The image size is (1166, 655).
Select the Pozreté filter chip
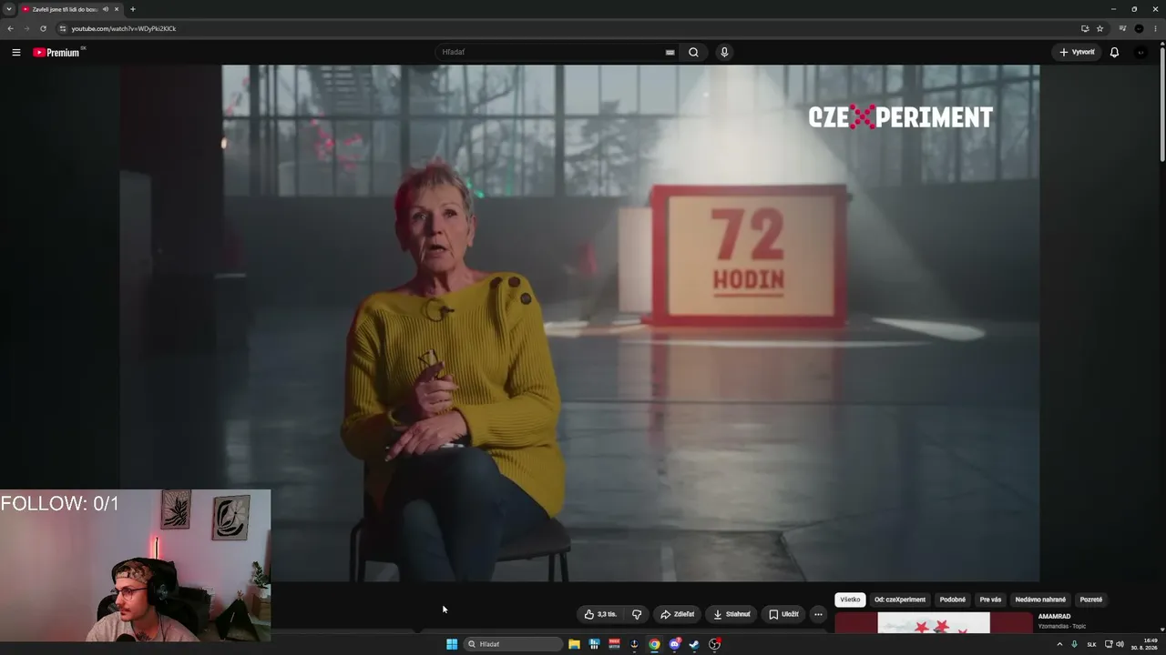click(1091, 600)
